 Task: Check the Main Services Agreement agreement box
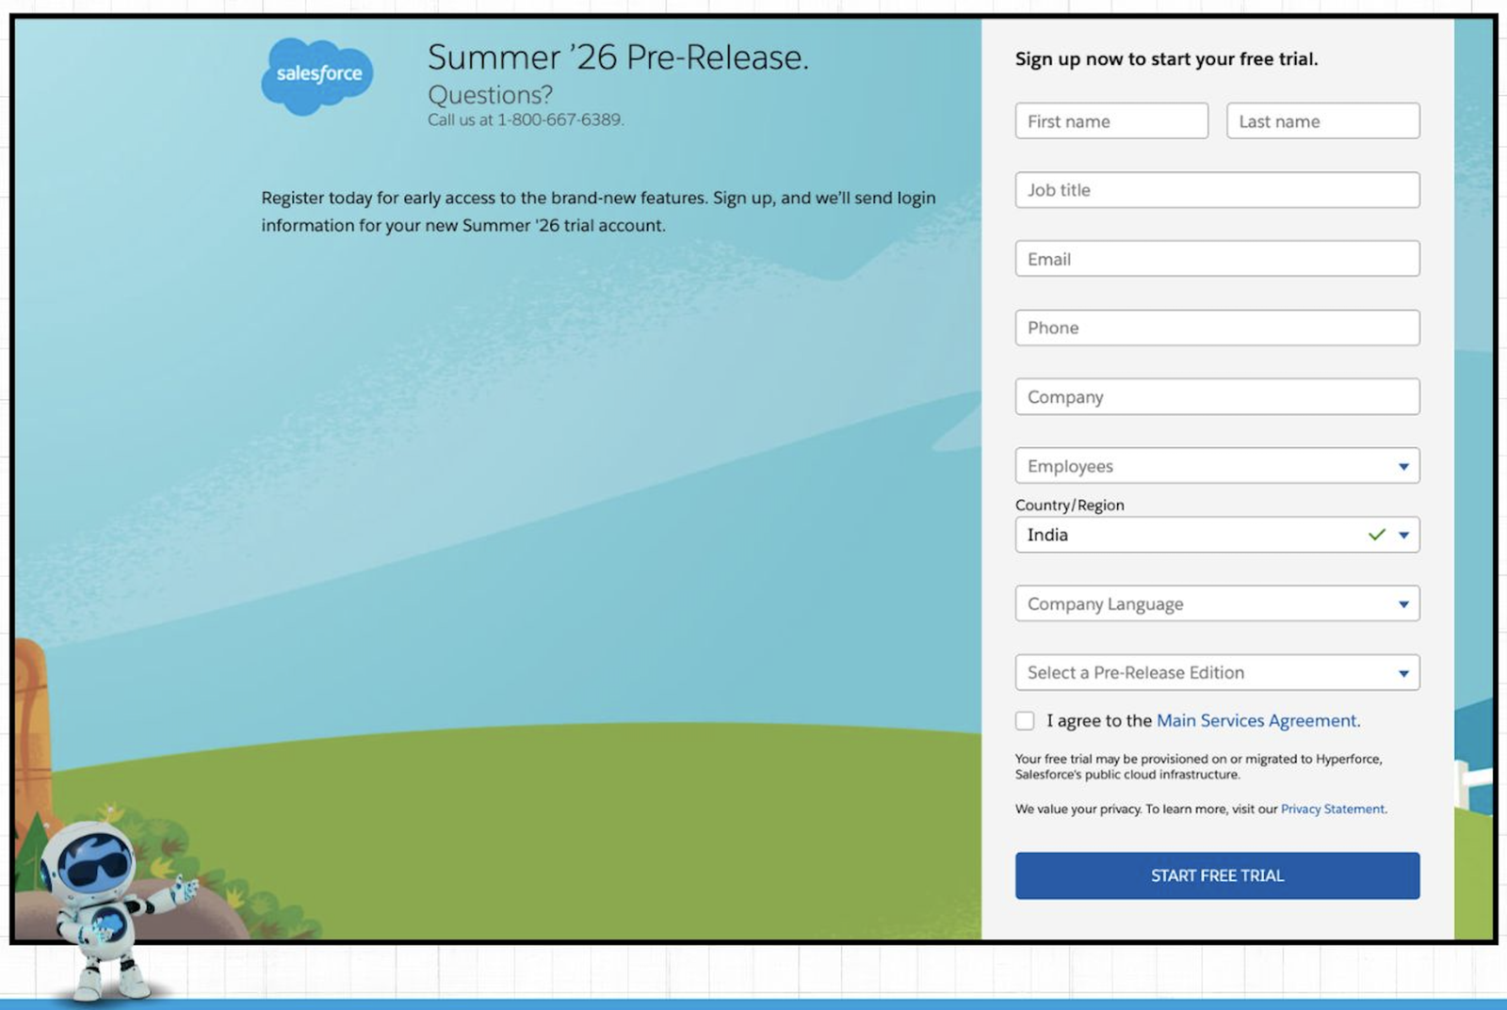(1025, 720)
